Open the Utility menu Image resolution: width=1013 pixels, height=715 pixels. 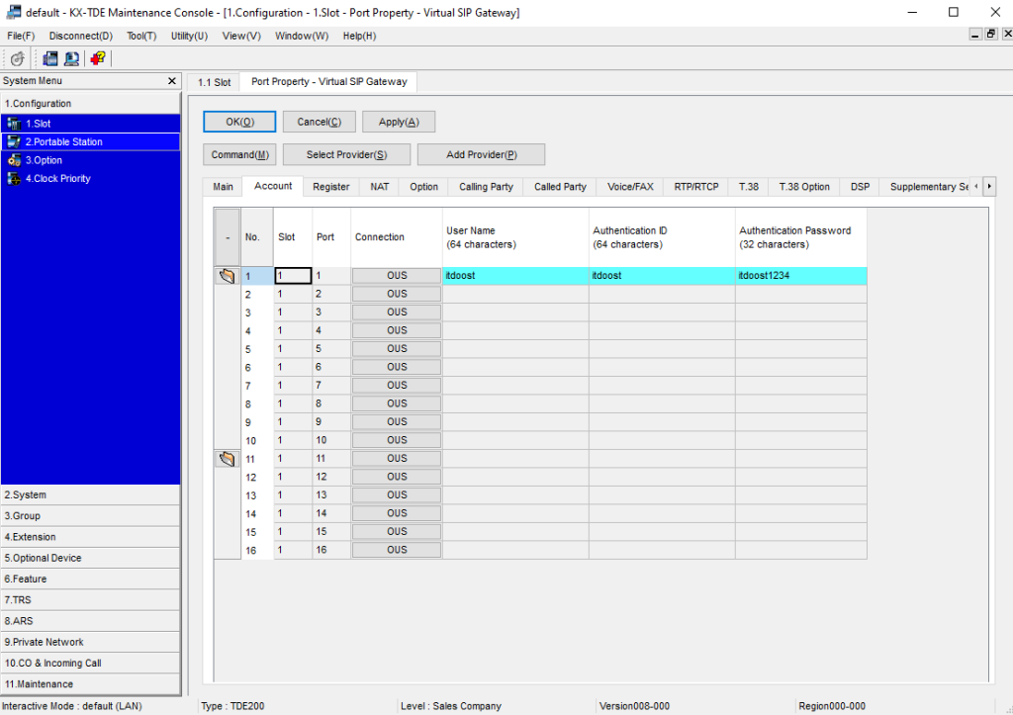[189, 36]
